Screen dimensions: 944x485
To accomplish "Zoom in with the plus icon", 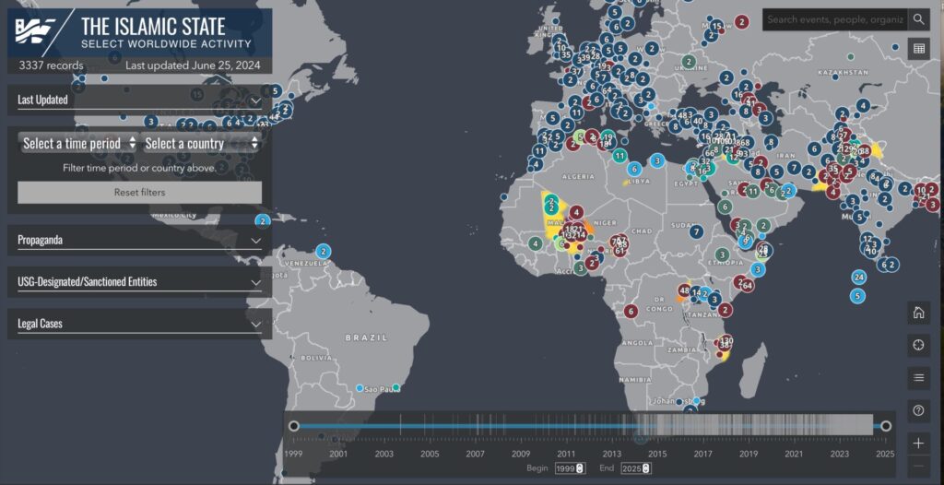I will click(x=919, y=444).
